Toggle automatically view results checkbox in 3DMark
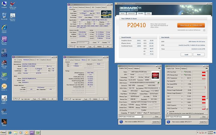The height and width of the screenshot is (135, 216). point(204,30)
